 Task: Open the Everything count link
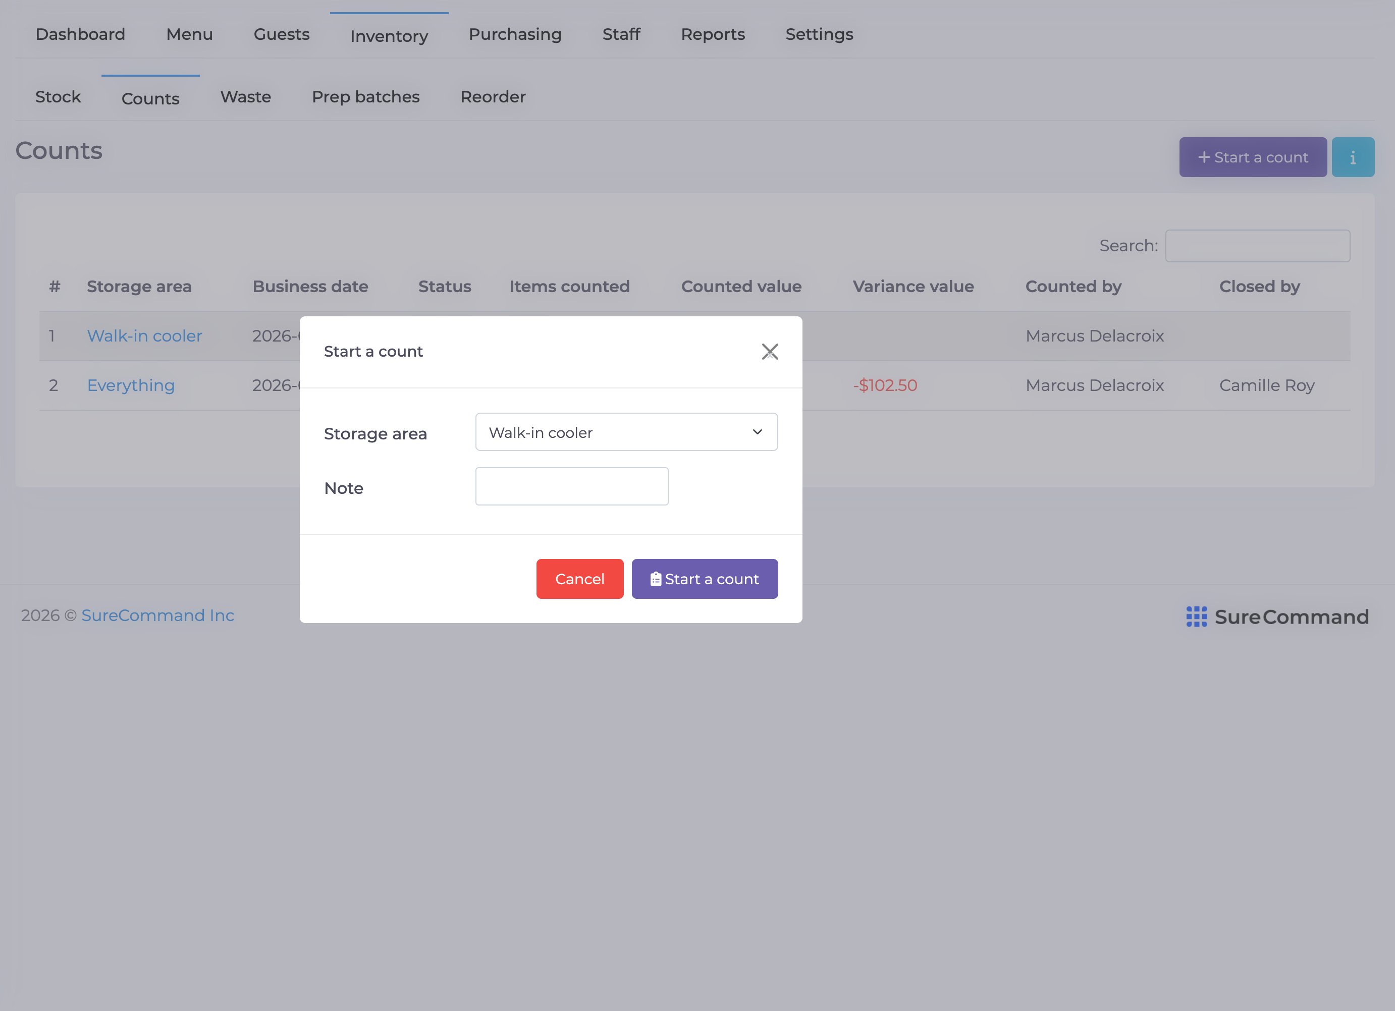tap(131, 385)
